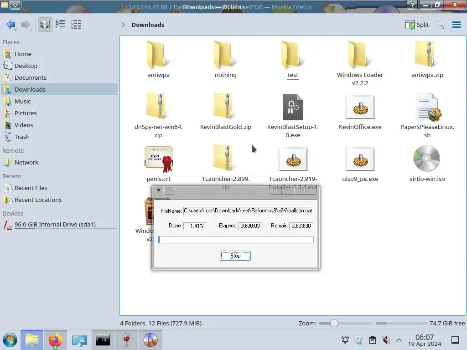467x350 pixels.
Task: Toggle the muted volume tray icon
Action: [x=386, y=340]
